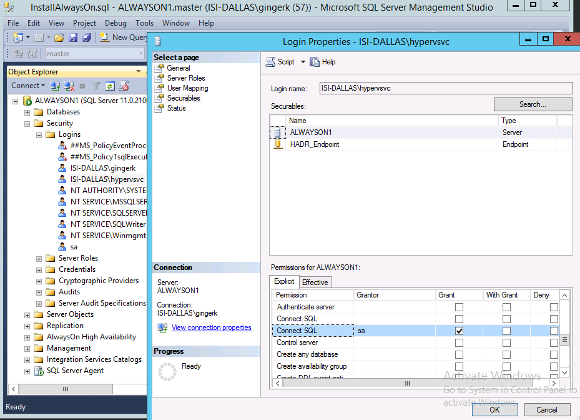The image size is (580, 420).
Task: Click the permissions vertical scrollbar thumb
Action: 564,339
